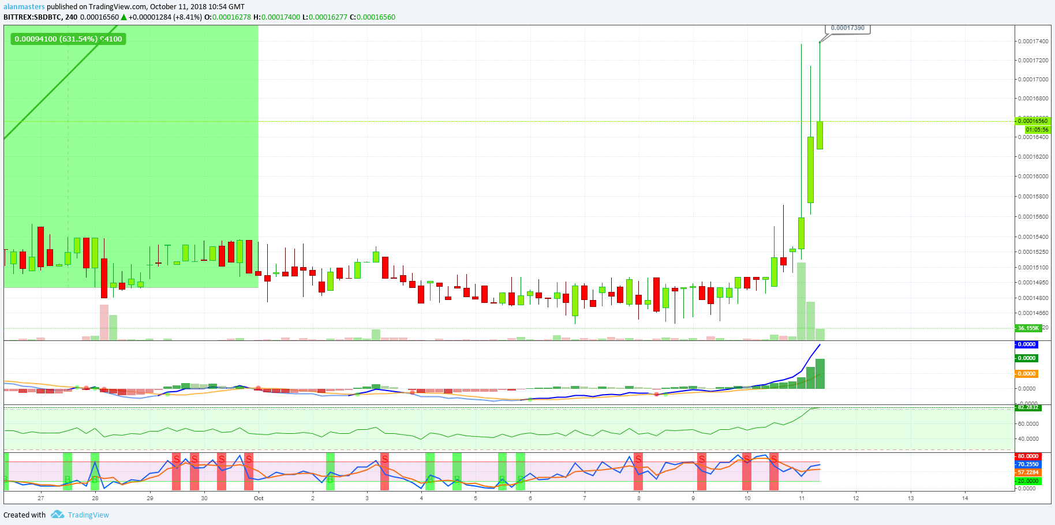Image resolution: width=1055 pixels, height=525 pixels.
Task: Select the BITTREX:SBDBTC, 240 symbol title
Action: [x=40, y=17]
